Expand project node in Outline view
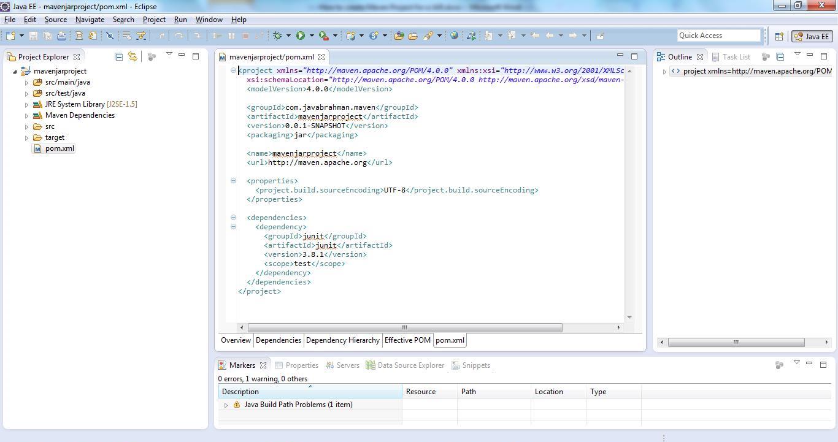 (x=664, y=71)
